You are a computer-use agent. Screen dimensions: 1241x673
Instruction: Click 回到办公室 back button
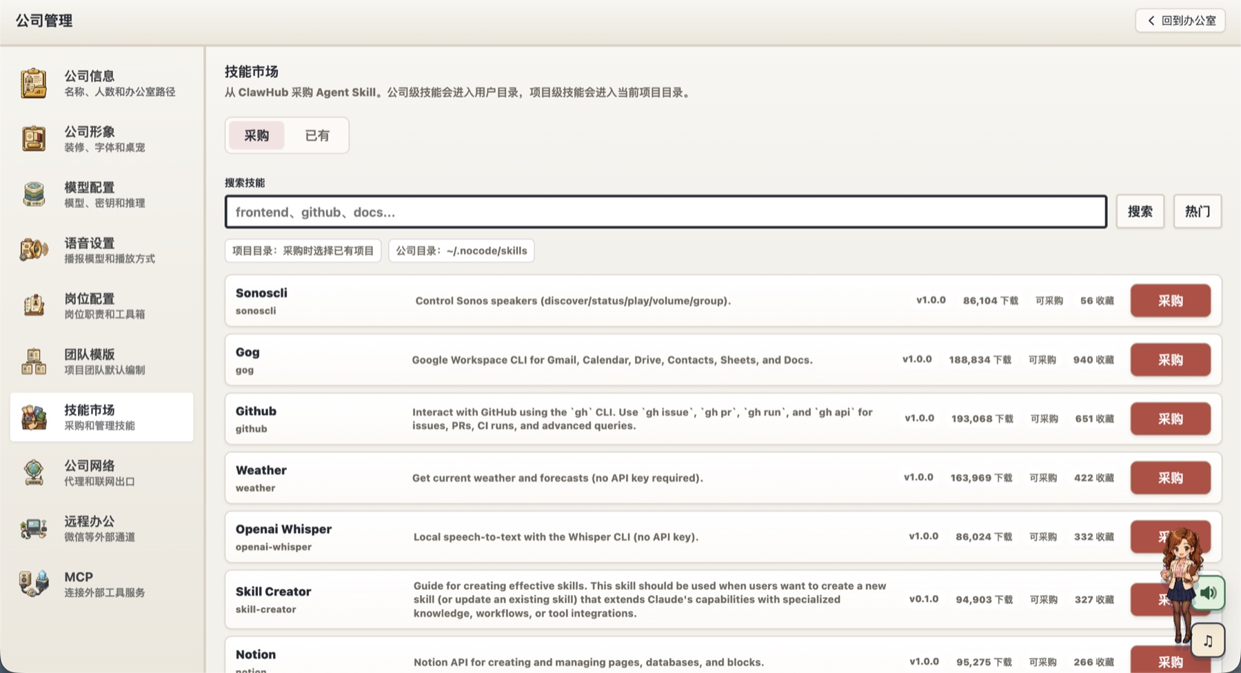pos(1180,21)
